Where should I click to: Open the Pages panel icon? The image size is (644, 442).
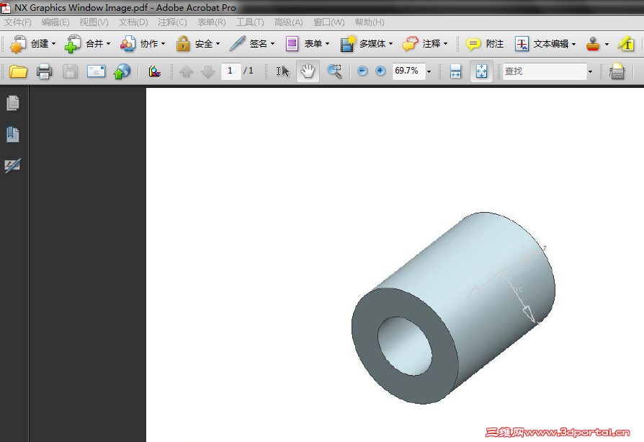click(13, 103)
